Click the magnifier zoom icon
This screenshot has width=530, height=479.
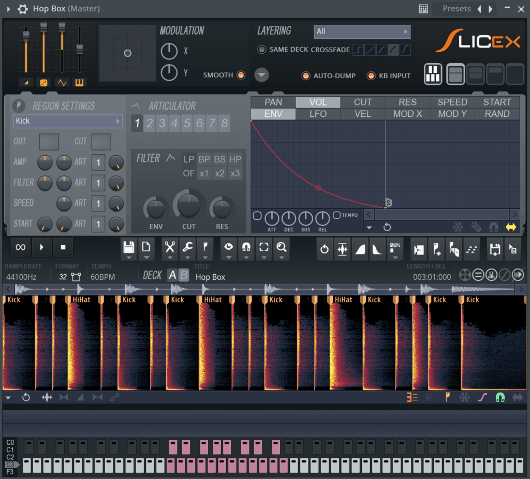tap(282, 248)
